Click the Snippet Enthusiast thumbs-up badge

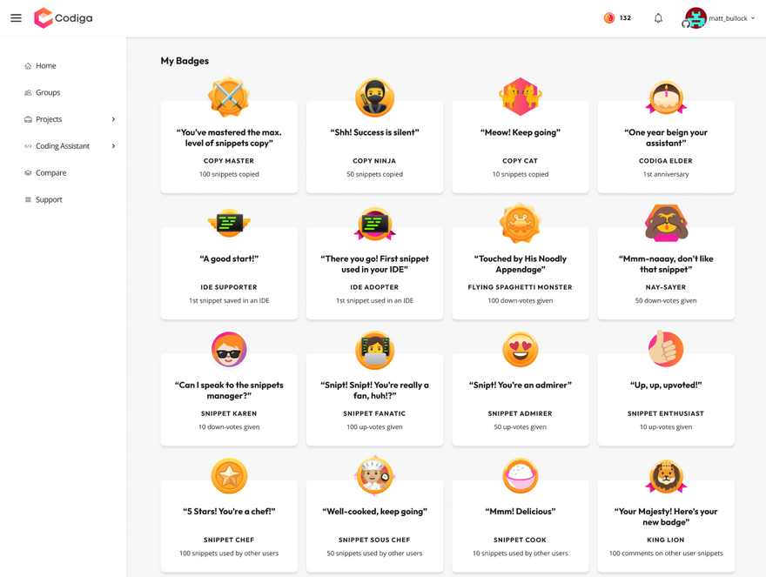pyautogui.click(x=666, y=350)
